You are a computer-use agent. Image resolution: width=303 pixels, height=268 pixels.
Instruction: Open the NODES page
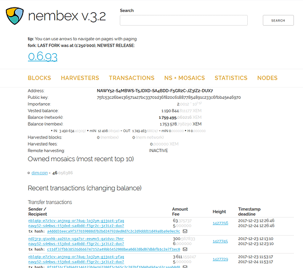[x=267, y=78]
